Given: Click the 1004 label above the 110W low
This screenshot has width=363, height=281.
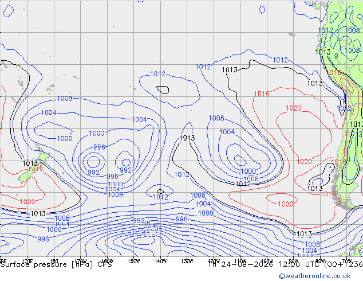Looking at the screenshot, I should [227, 132].
